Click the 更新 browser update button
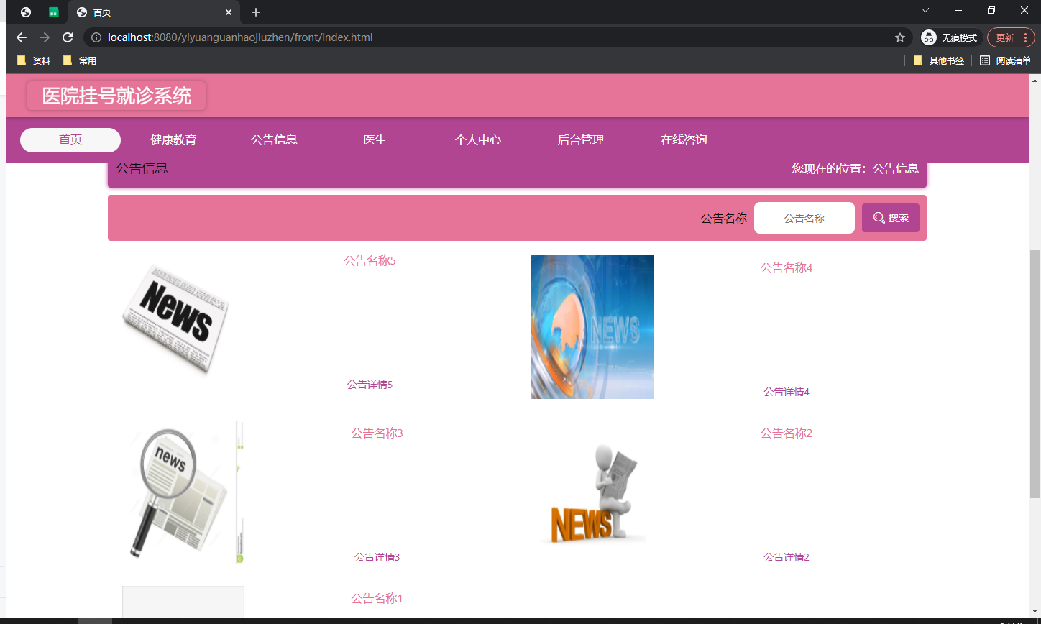1041x624 pixels. pos(1009,37)
